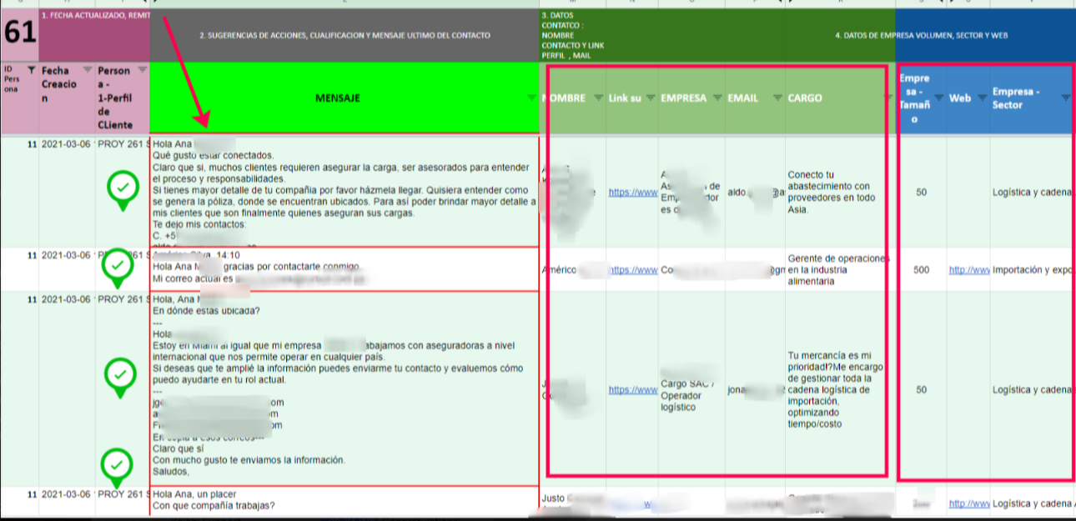Select the '2. SUGERENCIAS DE ACCIONES' section header

click(x=344, y=35)
